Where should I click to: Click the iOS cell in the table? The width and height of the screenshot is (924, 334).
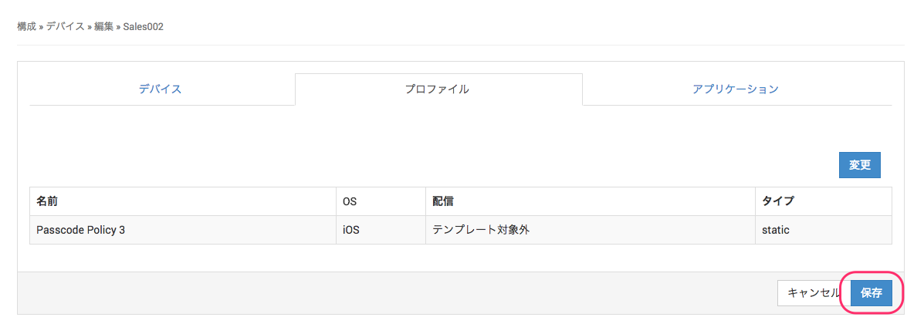(x=352, y=230)
